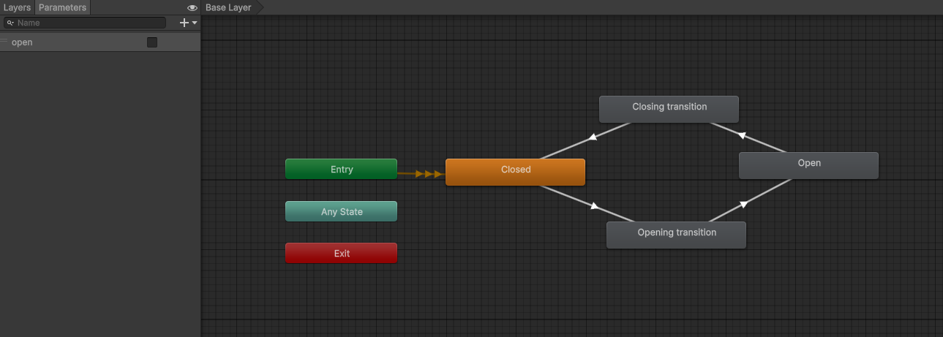The height and width of the screenshot is (337, 943).
Task: Toggle the Animator panel eye visibility icon
Action: click(x=192, y=8)
